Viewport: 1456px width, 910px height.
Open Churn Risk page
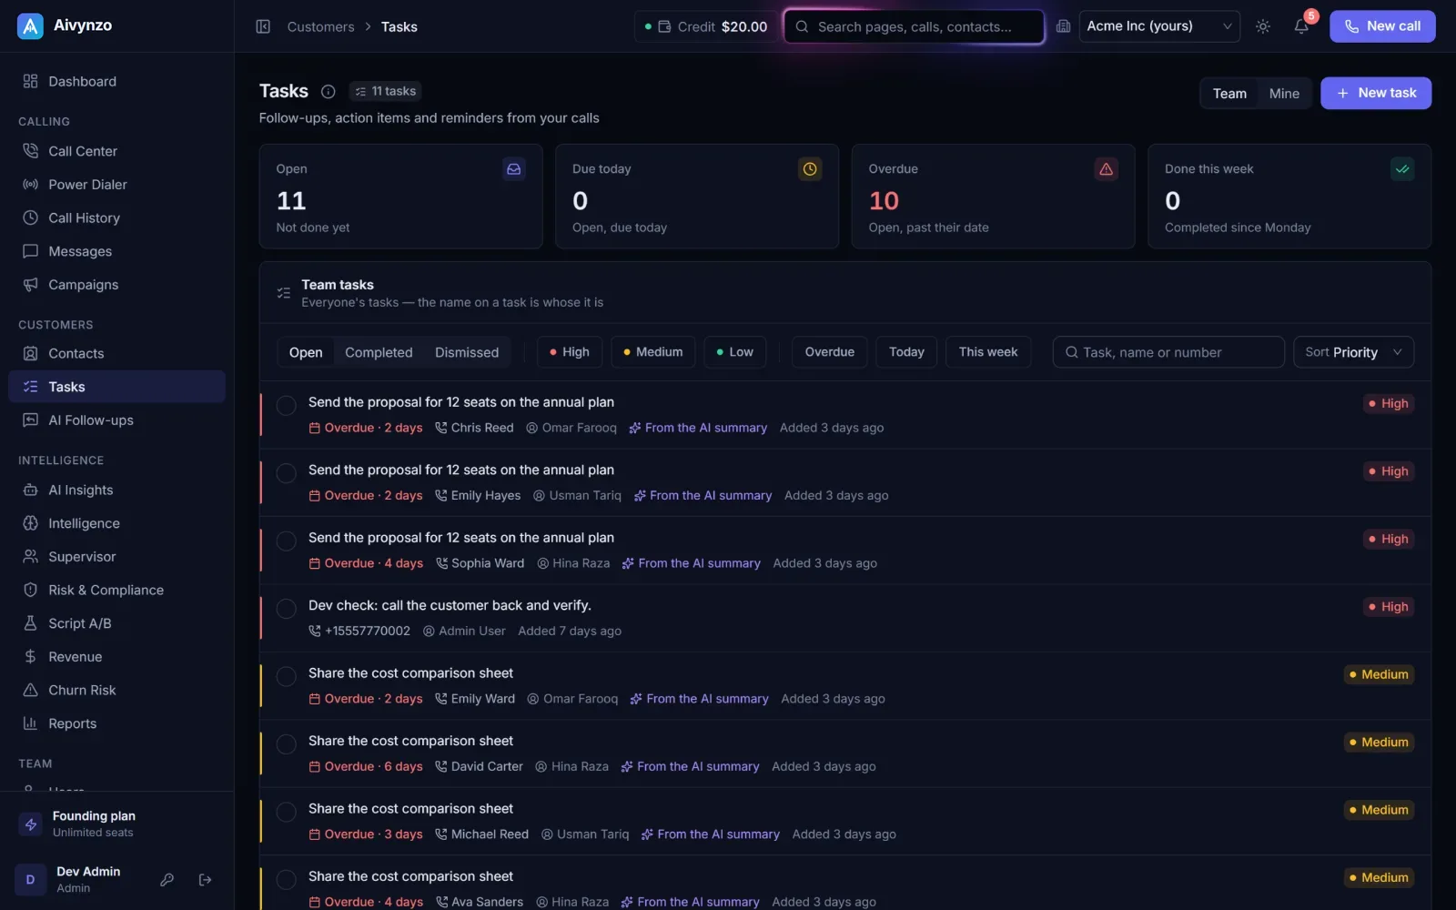116,690
